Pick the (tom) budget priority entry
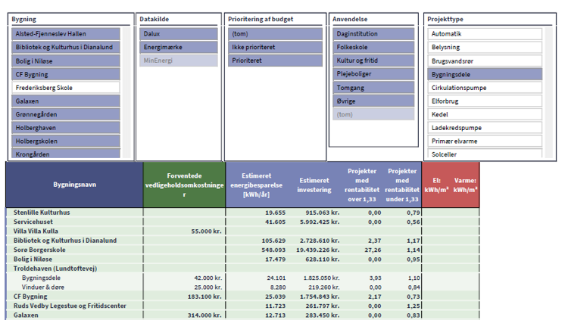The height and width of the screenshot is (320, 568). 275,34
